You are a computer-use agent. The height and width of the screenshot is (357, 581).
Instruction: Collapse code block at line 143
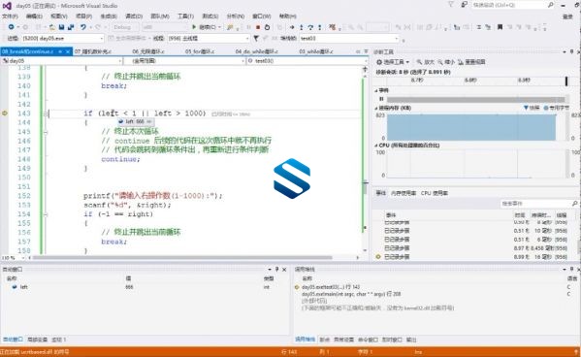pyautogui.click(x=46, y=114)
